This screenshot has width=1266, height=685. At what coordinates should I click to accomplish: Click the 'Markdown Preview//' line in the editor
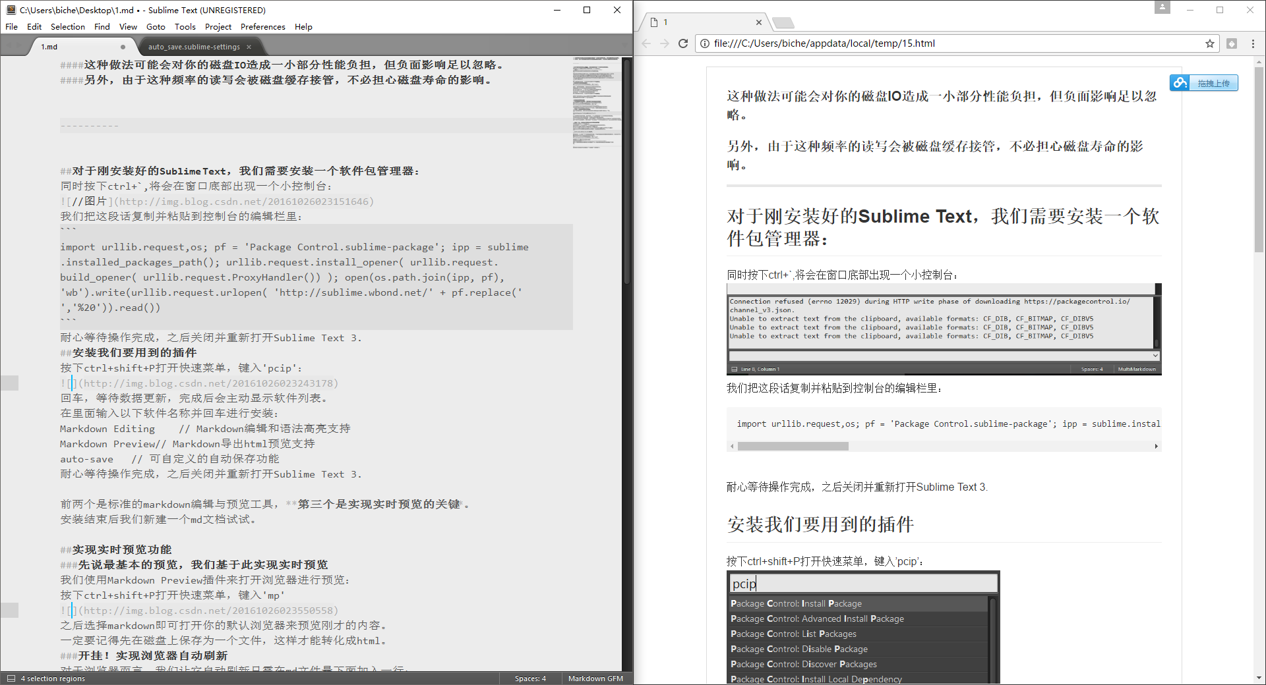pyautogui.click(x=187, y=444)
